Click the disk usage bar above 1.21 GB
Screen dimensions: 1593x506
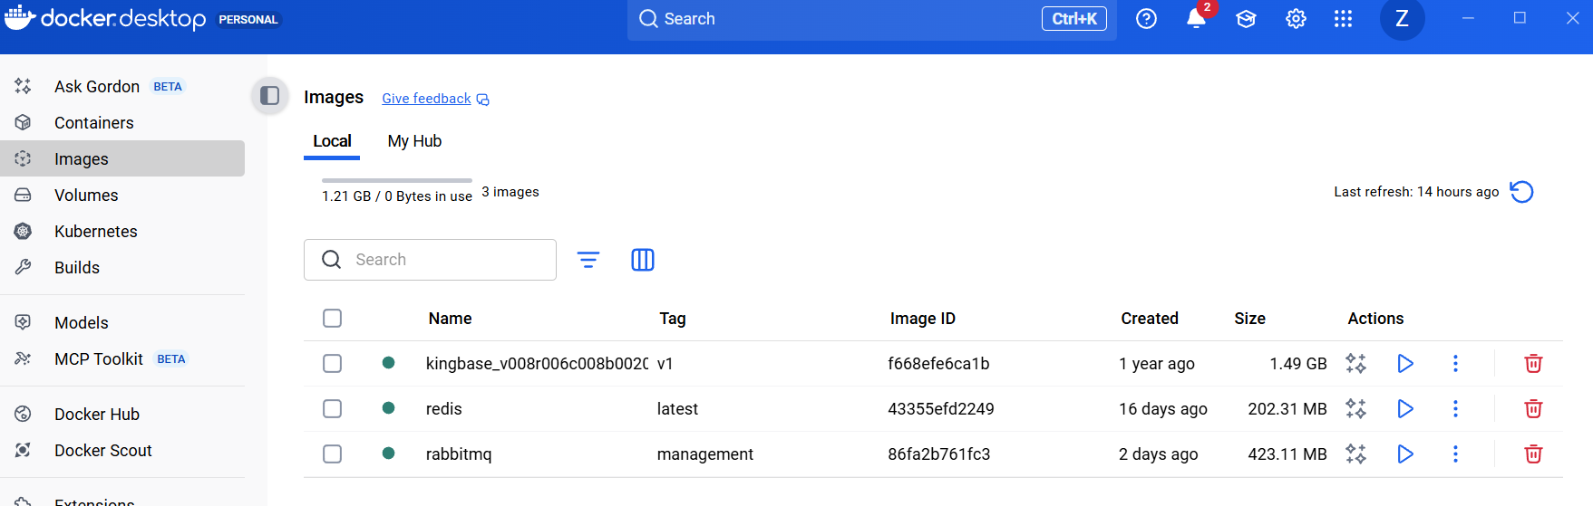(x=397, y=181)
